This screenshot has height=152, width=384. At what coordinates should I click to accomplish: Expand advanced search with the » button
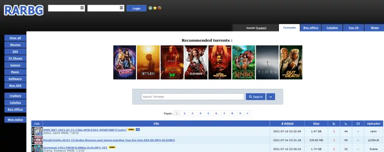(271, 97)
